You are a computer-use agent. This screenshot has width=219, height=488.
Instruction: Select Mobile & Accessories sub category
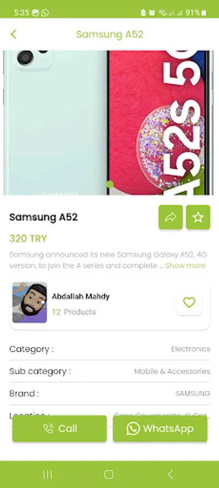coord(172,371)
